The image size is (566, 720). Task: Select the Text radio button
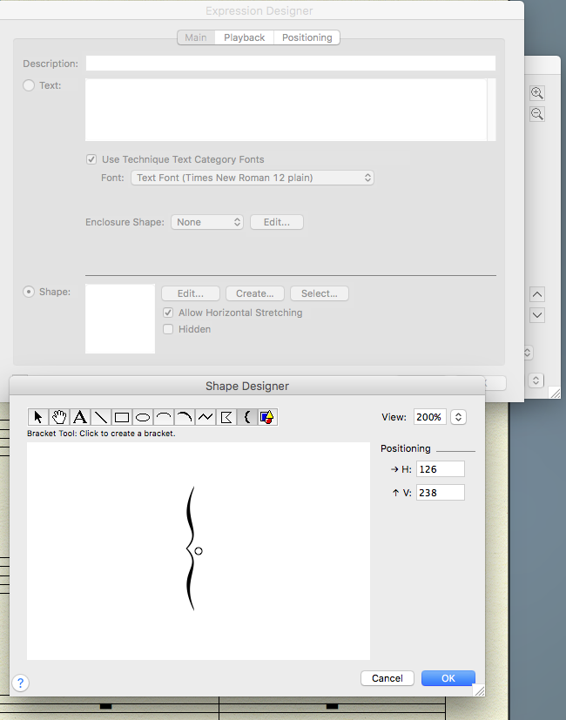[x=29, y=85]
